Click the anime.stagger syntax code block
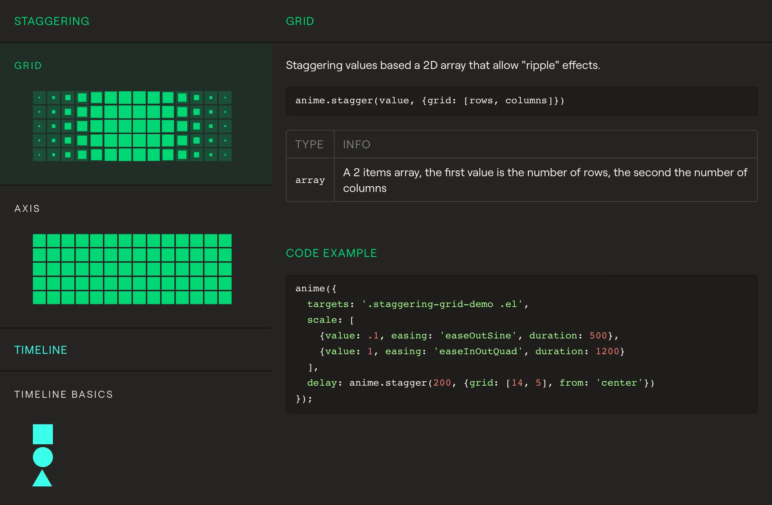The height and width of the screenshot is (505, 772). pos(521,101)
